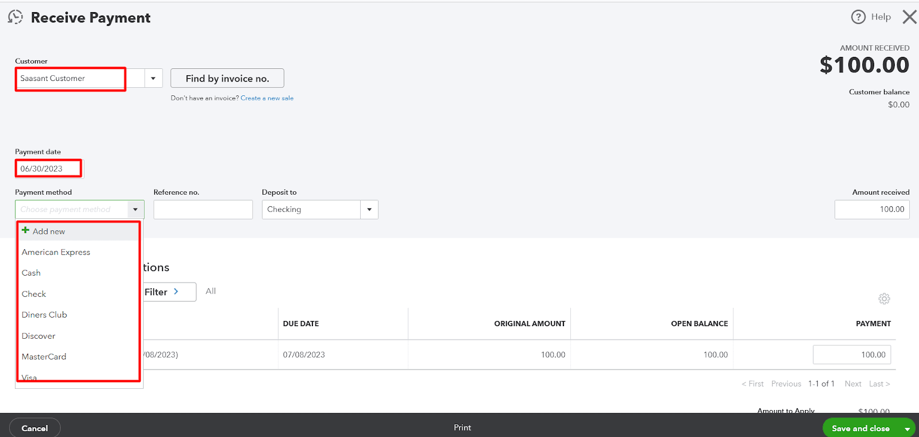The image size is (919, 437).
Task: Click the green plus icon beside Add new
Action: tap(25, 230)
